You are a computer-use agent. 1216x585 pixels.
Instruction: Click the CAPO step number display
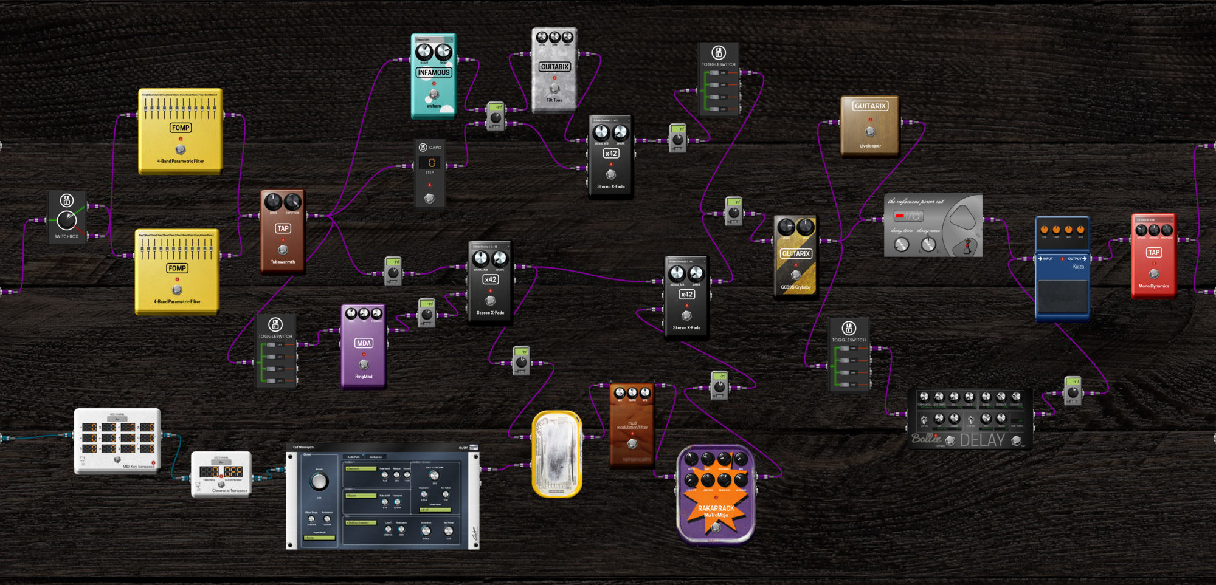click(431, 162)
